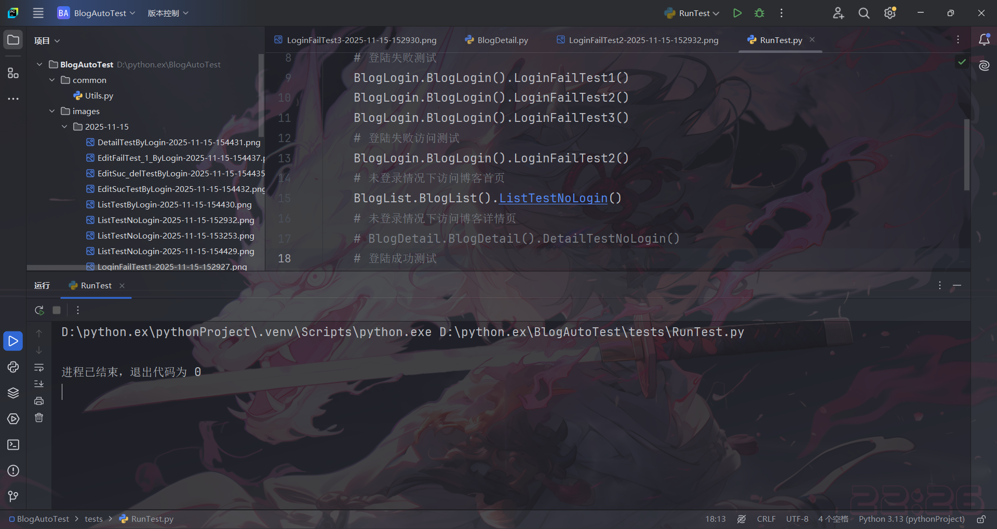Toggle read-only lock for file
Screen dimensions: 997x529
tap(981, 519)
